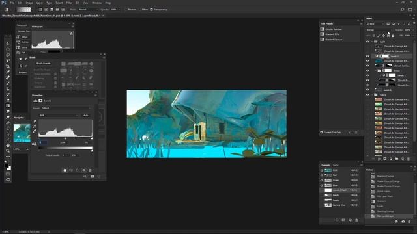Click the gradient preview swatch in options bar
Screen dimensions: 417x234
(x=23, y=10)
